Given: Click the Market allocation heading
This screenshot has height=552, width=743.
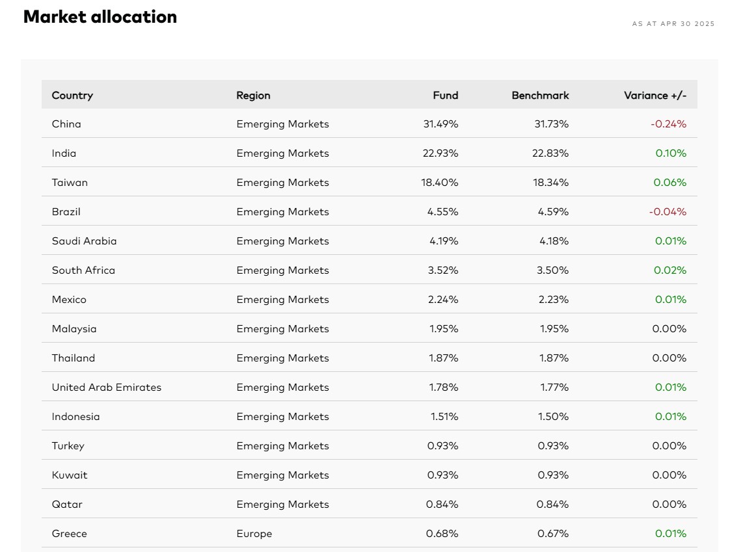Looking at the screenshot, I should (x=100, y=17).
